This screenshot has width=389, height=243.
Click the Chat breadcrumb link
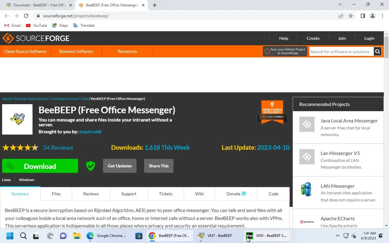[x=84, y=99]
